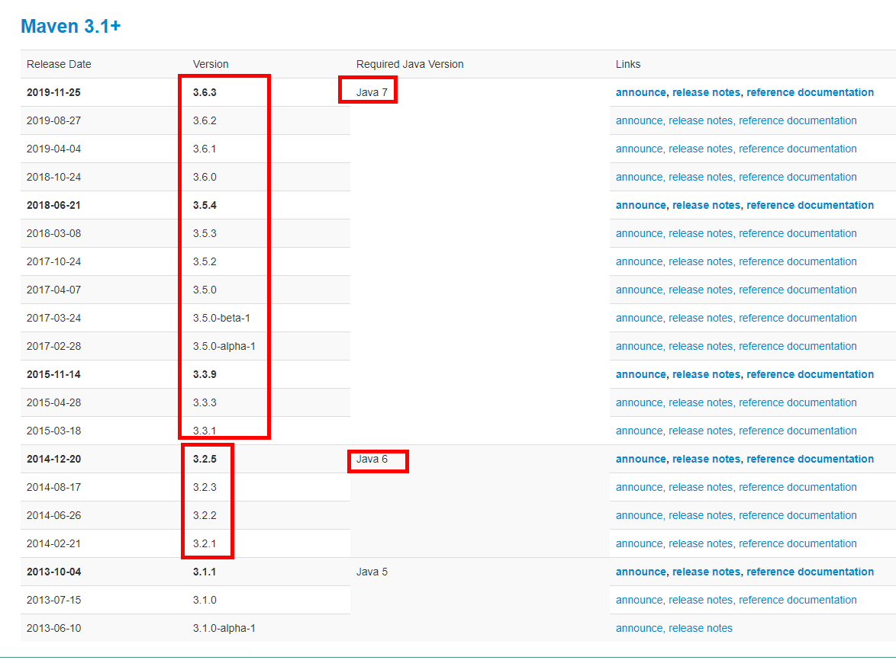Open reference documentation for 3.5.4
This screenshot has width=896, height=660.
pyautogui.click(x=810, y=205)
